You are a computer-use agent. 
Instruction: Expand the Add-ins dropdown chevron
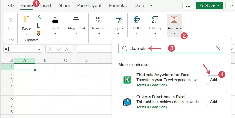174,33
